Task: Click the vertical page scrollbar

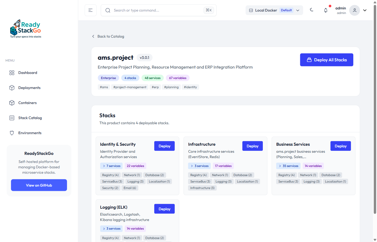Action: click(375, 108)
